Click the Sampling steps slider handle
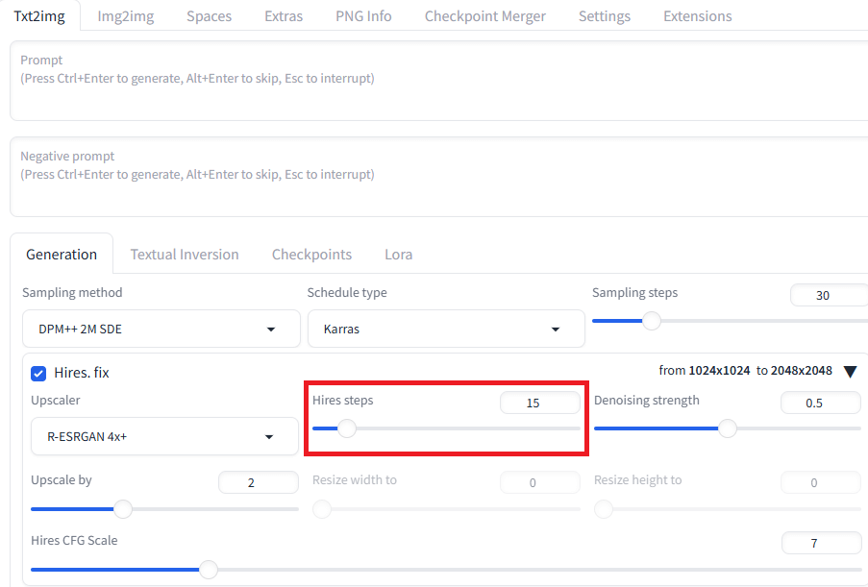Viewport: 868px width, 587px height. tap(652, 321)
